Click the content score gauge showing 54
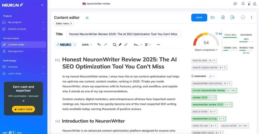Image resolution: width=259 pixels, height=134 pixels. [206, 39]
